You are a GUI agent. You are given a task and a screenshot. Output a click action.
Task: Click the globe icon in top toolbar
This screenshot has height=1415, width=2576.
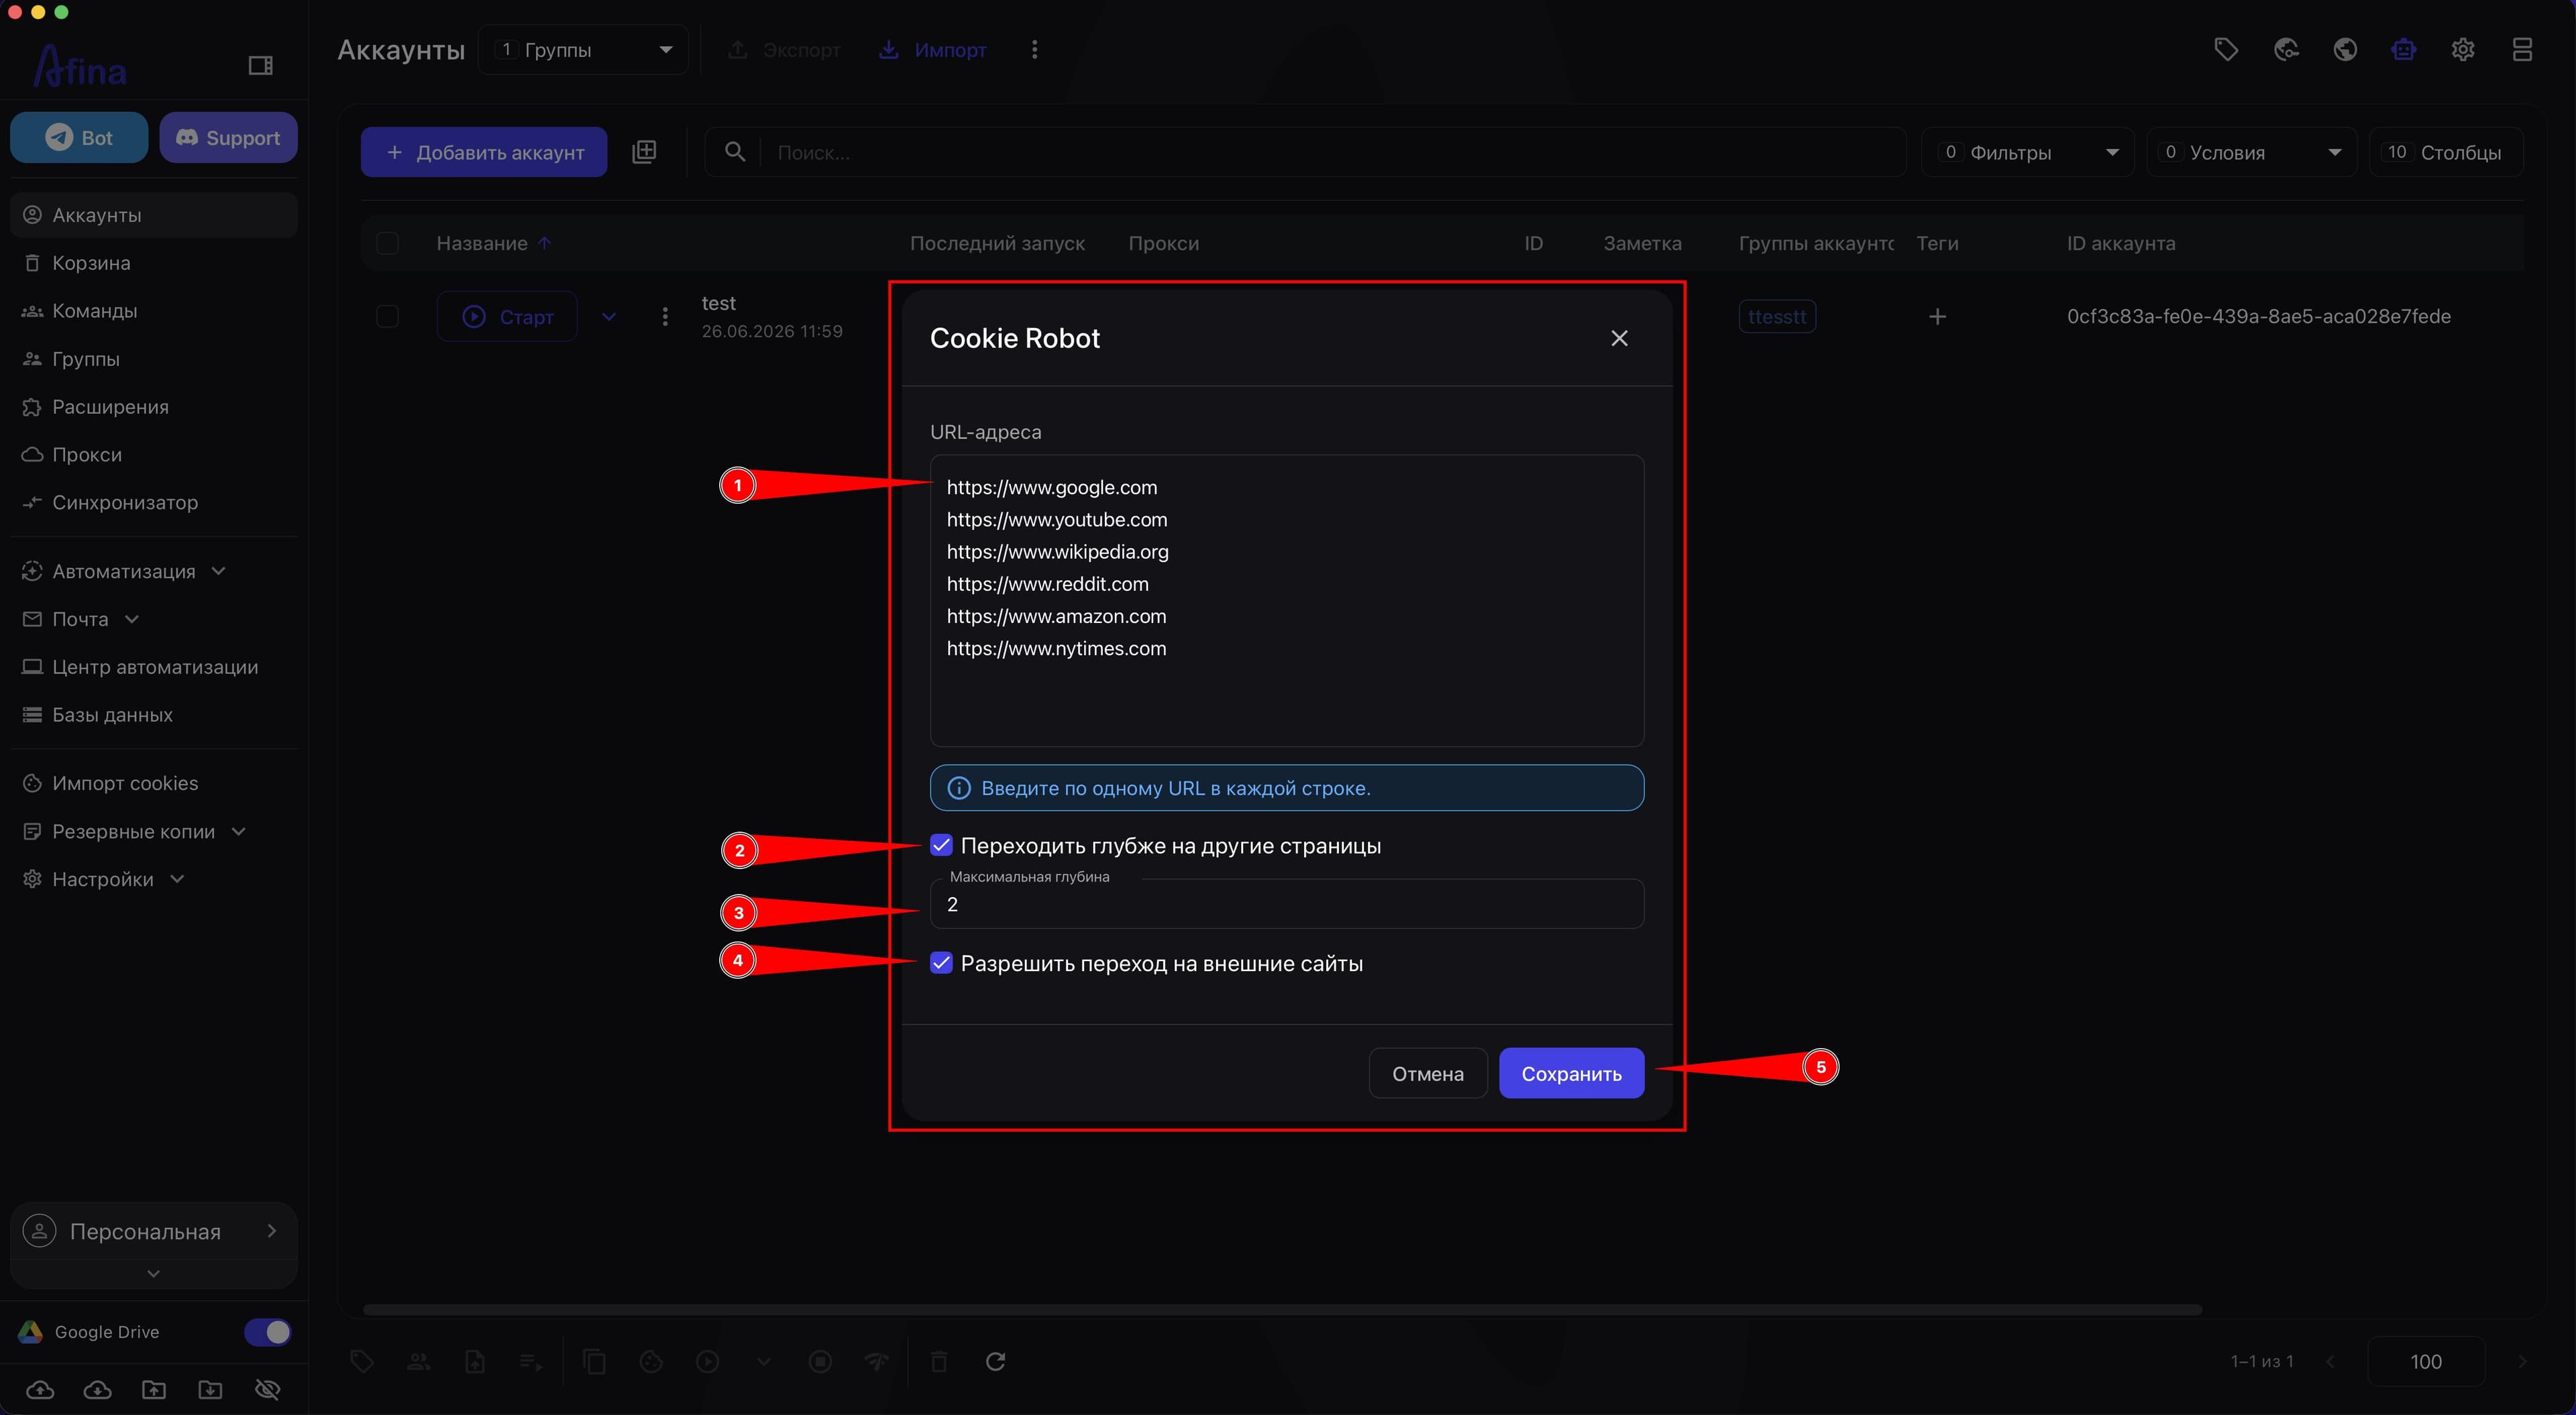pos(2344,49)
